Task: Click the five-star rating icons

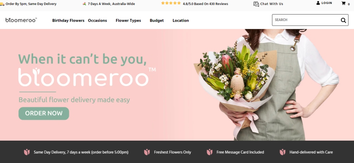Action: (x=171, y=3)
